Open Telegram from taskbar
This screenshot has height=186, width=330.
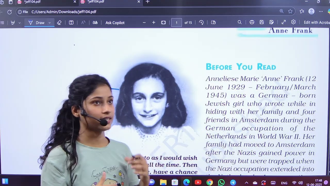(x=233, y=182)
